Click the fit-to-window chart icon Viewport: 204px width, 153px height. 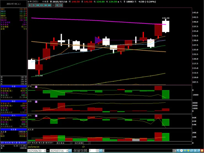pyautogui.click(x=195, y=151)
